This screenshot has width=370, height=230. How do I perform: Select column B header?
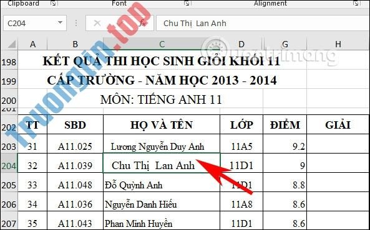coord(75,44)
